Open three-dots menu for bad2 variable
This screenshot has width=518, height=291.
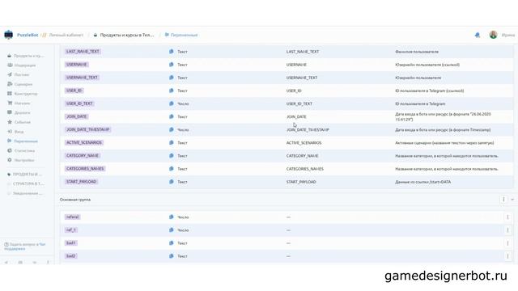coord(507,256)
